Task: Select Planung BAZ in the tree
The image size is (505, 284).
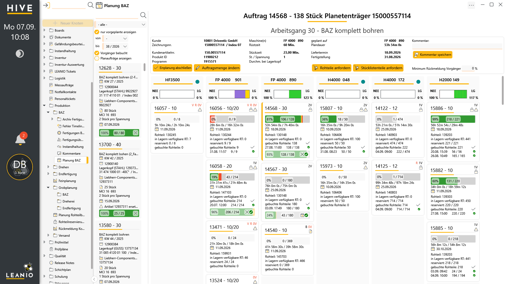Action: click(71, 160)
